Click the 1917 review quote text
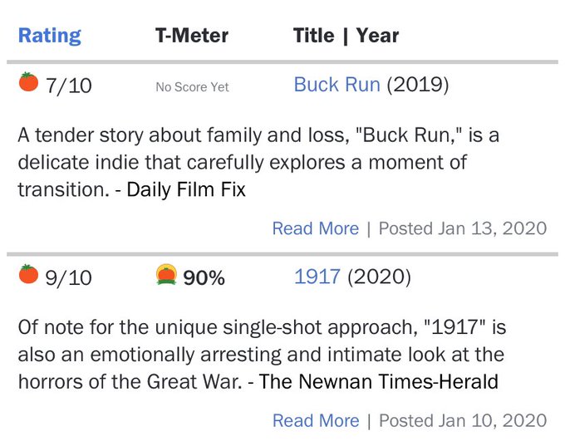 [262, 355]
